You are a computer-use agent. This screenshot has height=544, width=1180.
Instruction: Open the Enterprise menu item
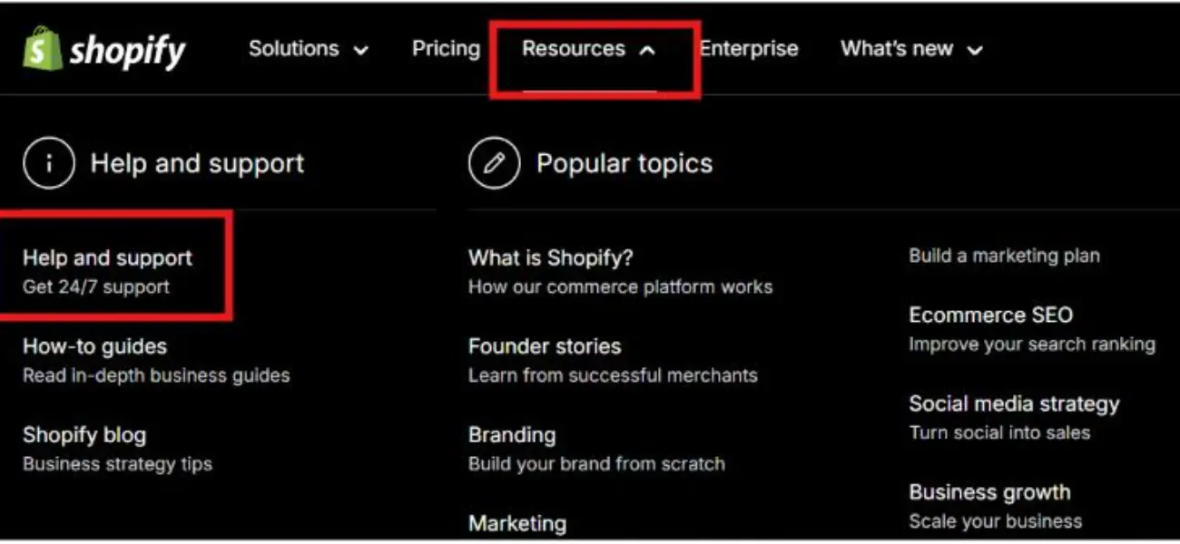(749, 49)
